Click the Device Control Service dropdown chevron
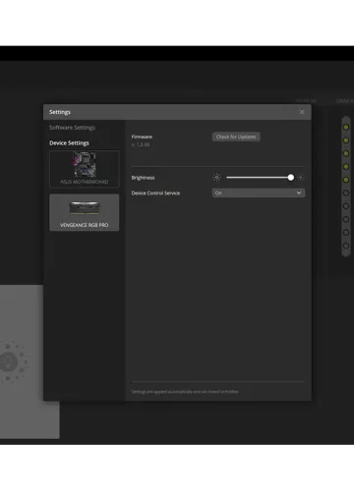The image size is (354, 495). 299,192
